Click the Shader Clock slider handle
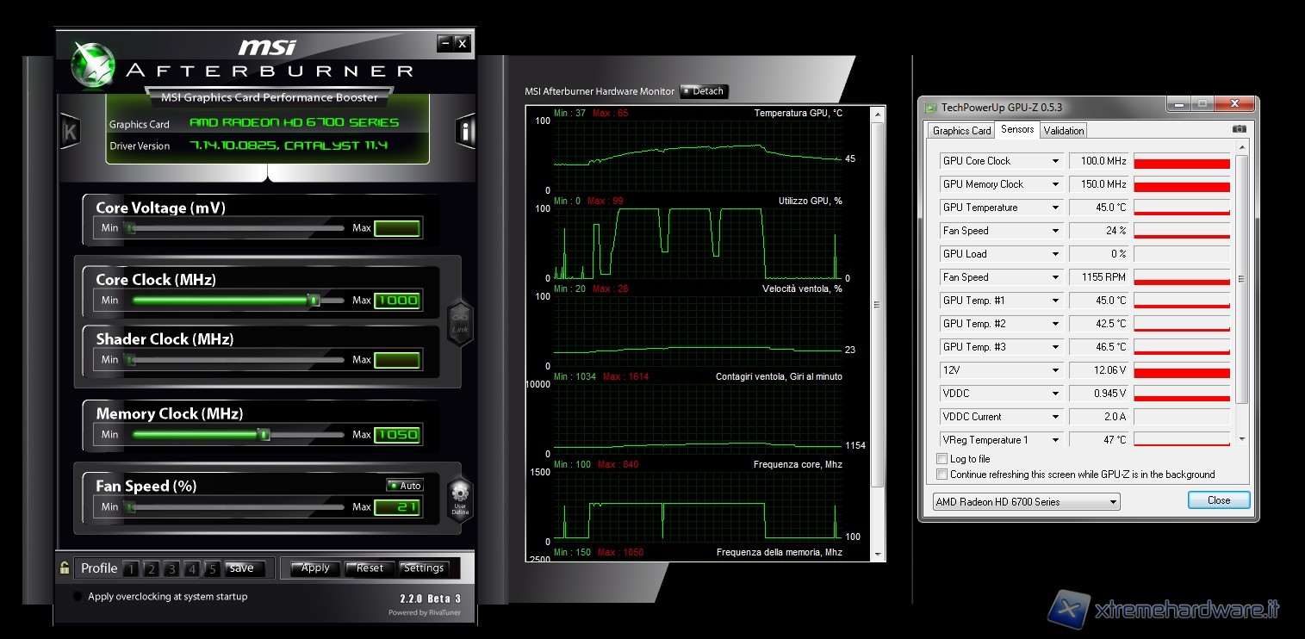 pos(130,360)
